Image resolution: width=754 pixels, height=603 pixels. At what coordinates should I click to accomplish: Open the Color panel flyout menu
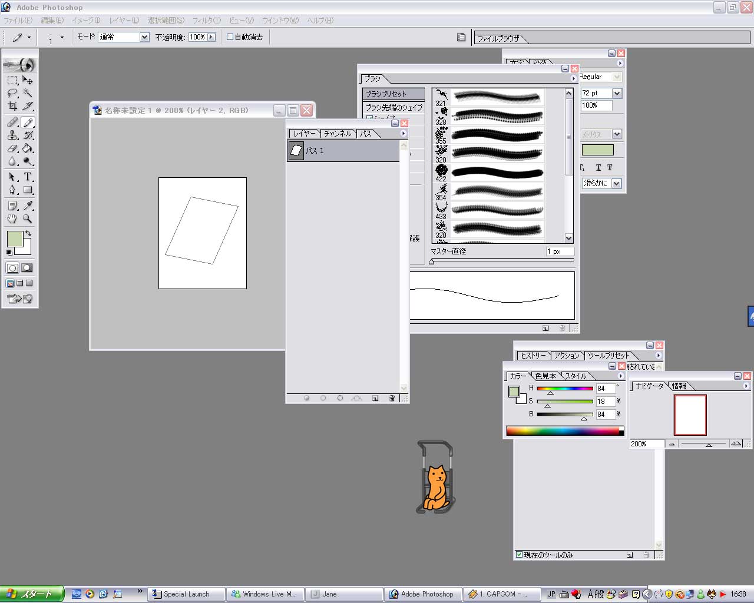(x=620, y=376)
